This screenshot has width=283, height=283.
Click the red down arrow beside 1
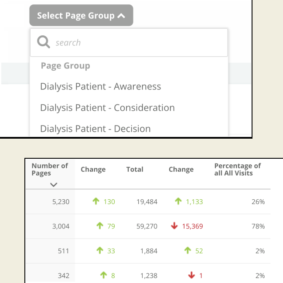point(191,275)
